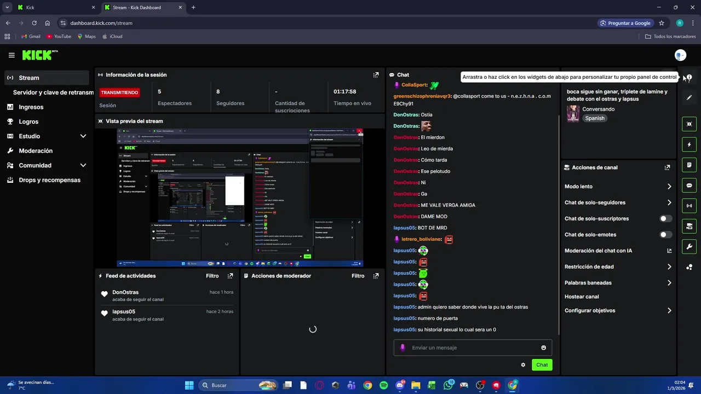701x394 pixels.
Task: Open chat settings gear beside the Chat button
Action: click(523, 365)
